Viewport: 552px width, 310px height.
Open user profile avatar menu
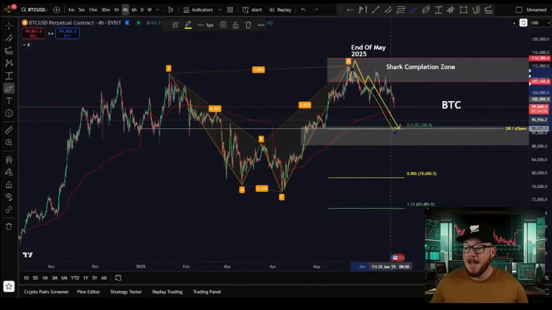pyautogui.click(x=9, y=9)
